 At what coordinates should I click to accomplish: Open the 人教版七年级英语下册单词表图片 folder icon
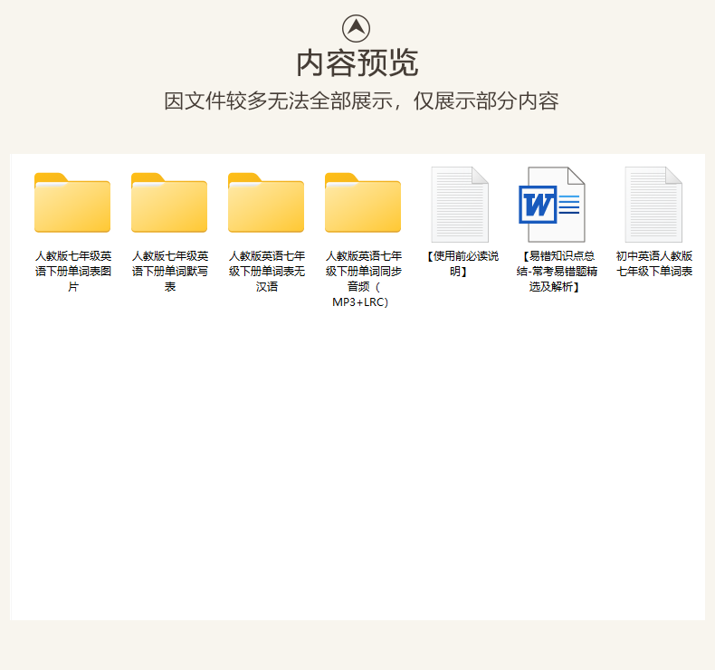(x=72, y=203)
